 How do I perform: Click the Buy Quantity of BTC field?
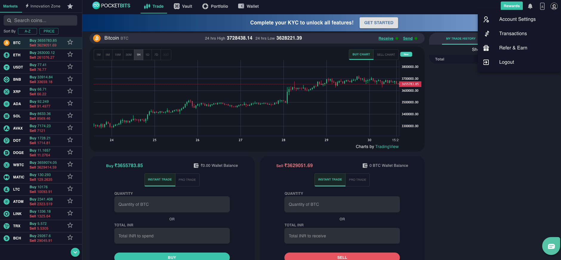pyautogui.click(x=172, y=204)
